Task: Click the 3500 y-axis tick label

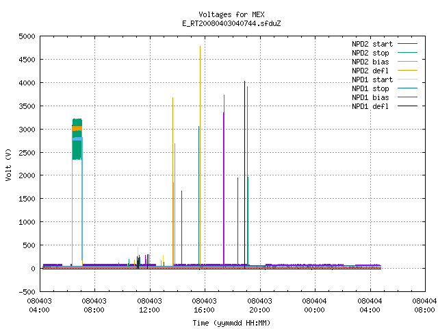Action: point(27,106)
